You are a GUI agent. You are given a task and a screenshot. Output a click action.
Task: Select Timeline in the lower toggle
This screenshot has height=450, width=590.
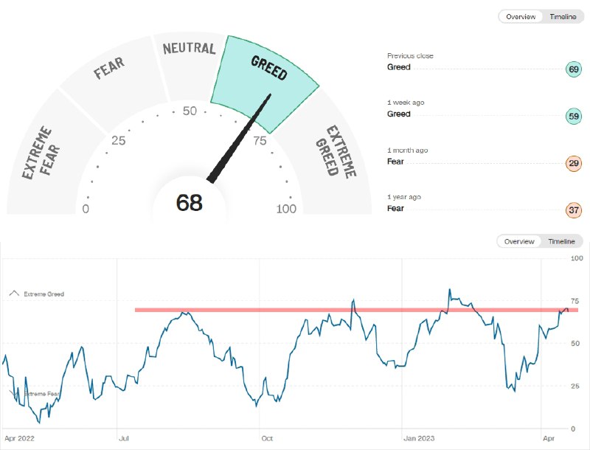click(561, 241)
